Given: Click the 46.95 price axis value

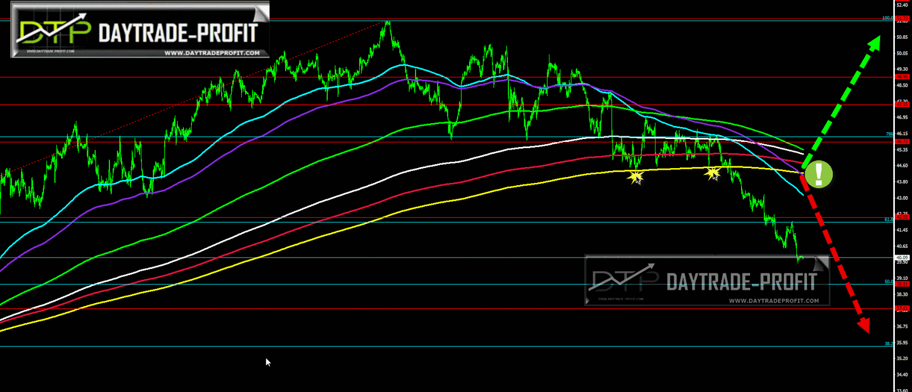Looking at the screenshot, I should coord(902,117).
